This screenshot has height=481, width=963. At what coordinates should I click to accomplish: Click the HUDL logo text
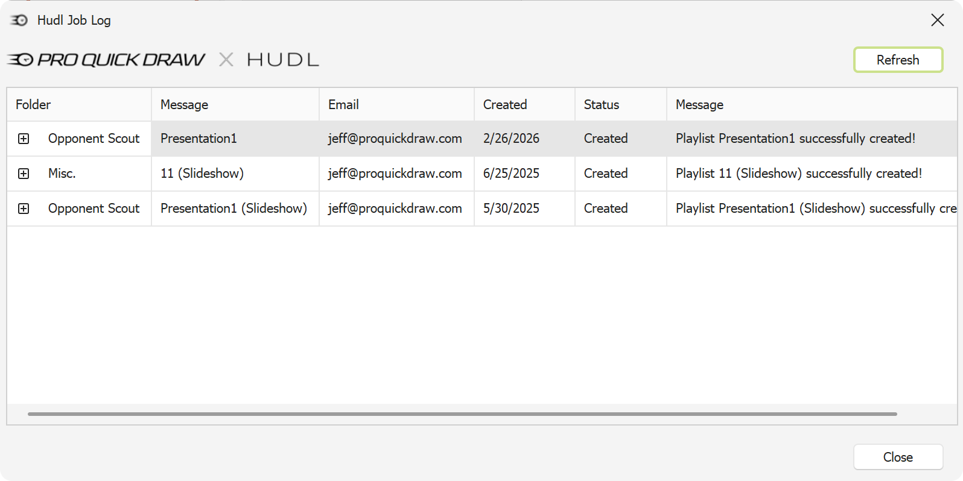282,60
